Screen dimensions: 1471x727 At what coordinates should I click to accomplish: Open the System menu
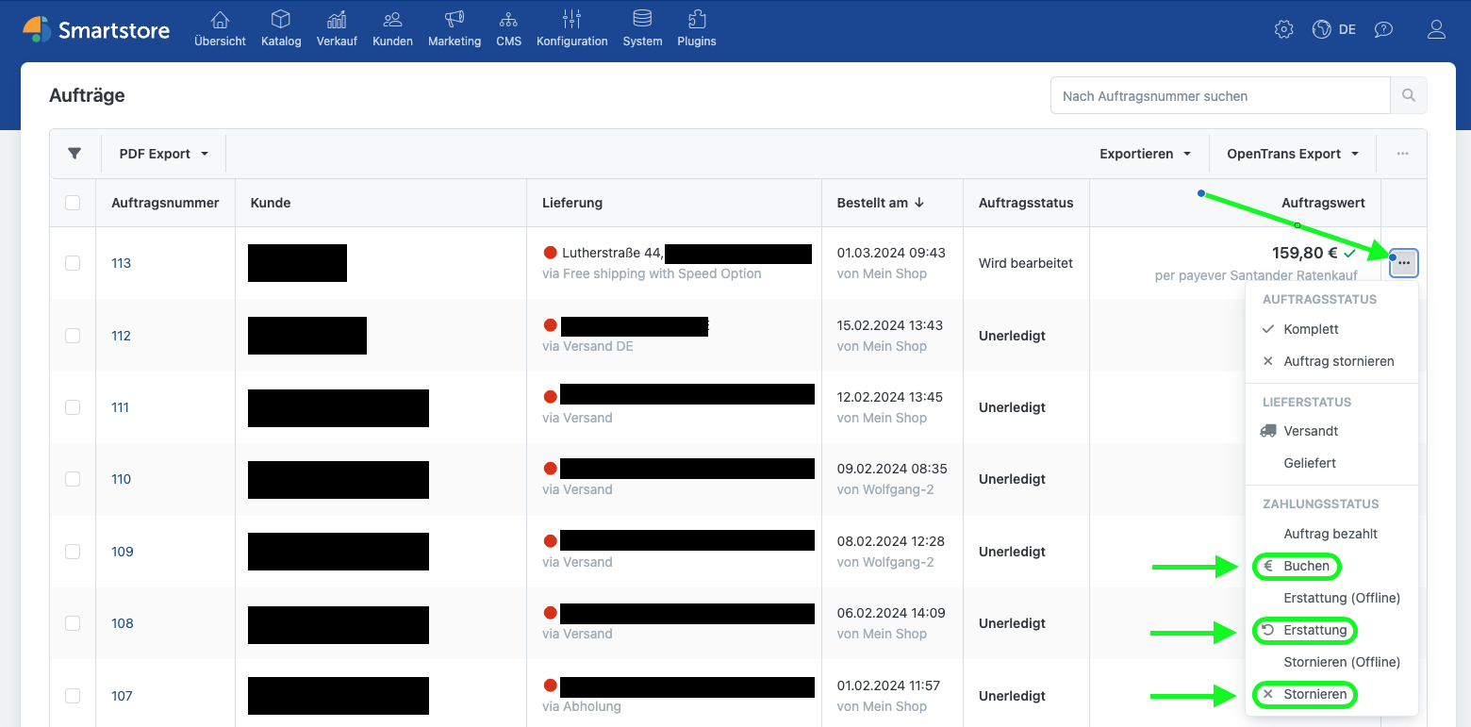click(642, 28)
